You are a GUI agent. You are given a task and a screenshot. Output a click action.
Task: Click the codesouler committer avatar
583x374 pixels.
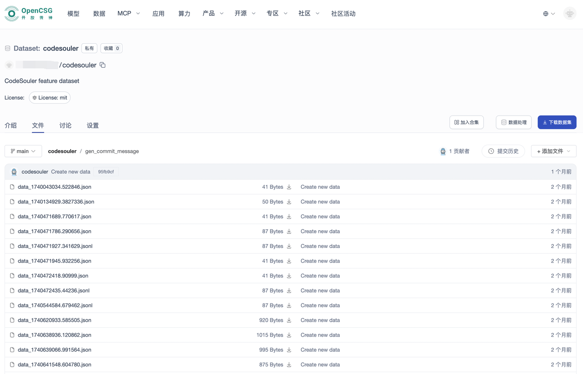pos(14,172)
